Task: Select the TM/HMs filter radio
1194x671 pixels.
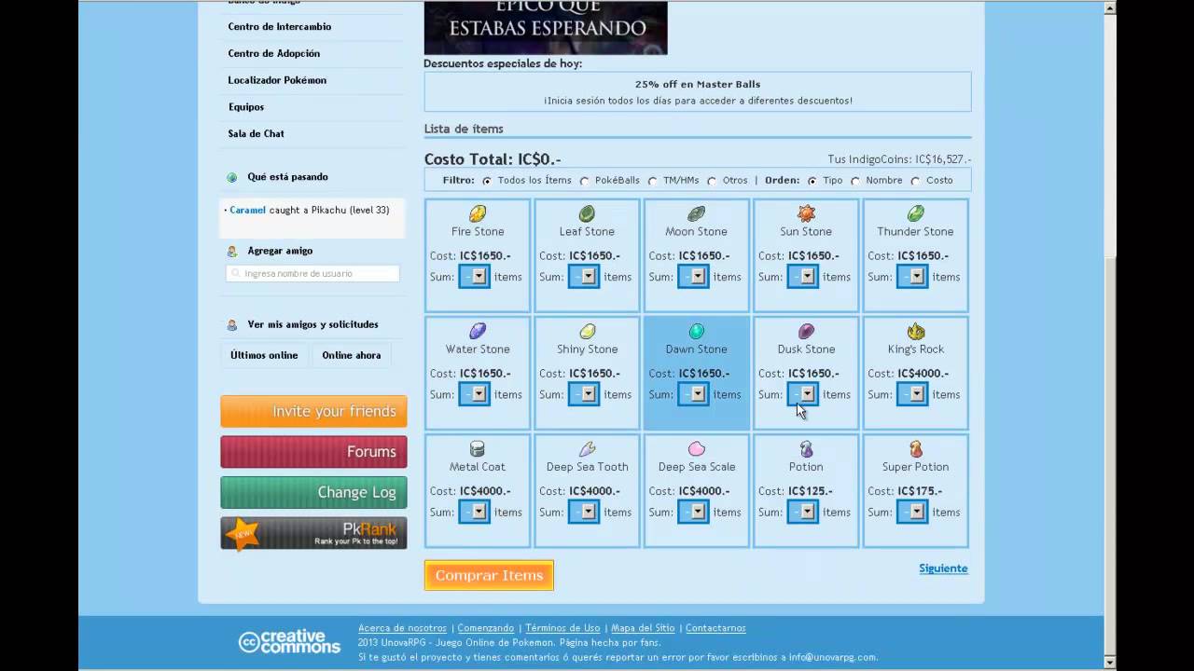Action: coord(652,181)
